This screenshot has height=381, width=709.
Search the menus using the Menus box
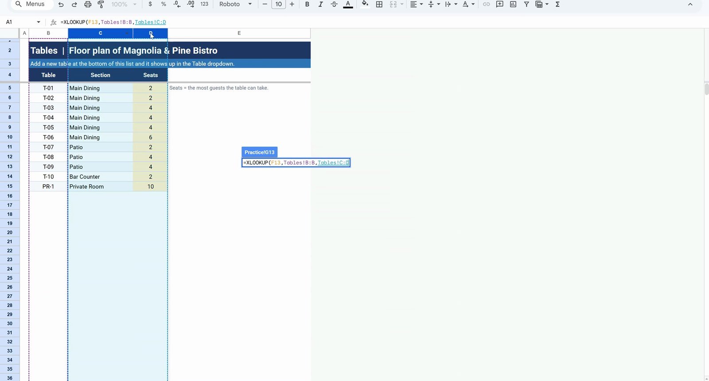(x=32, y=4)
